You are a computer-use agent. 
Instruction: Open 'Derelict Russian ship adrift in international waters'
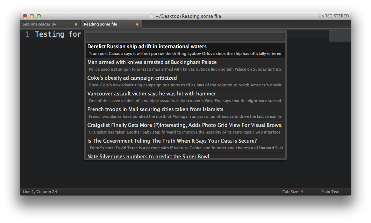(x=185, y=50)
